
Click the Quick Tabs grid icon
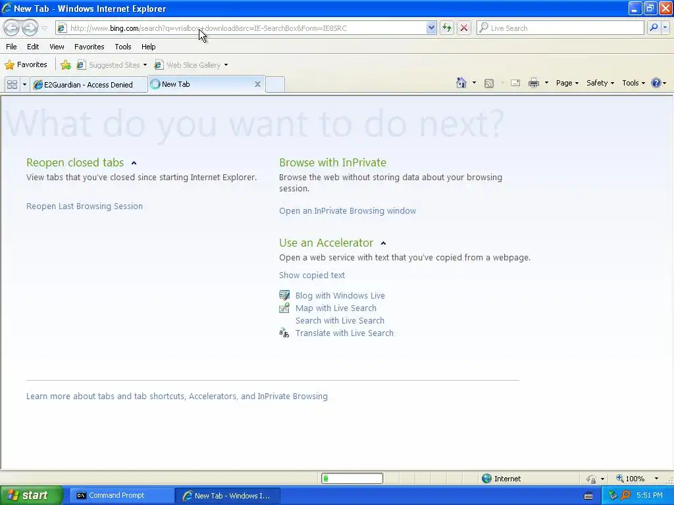pos(12,85)
